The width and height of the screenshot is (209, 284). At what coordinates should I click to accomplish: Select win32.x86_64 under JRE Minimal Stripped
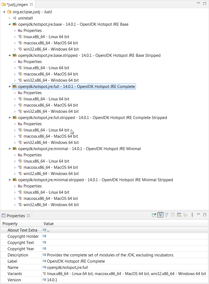[x=51, y=205]
